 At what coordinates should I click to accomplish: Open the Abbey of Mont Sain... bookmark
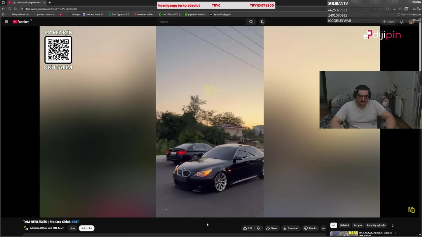[19, 14]
